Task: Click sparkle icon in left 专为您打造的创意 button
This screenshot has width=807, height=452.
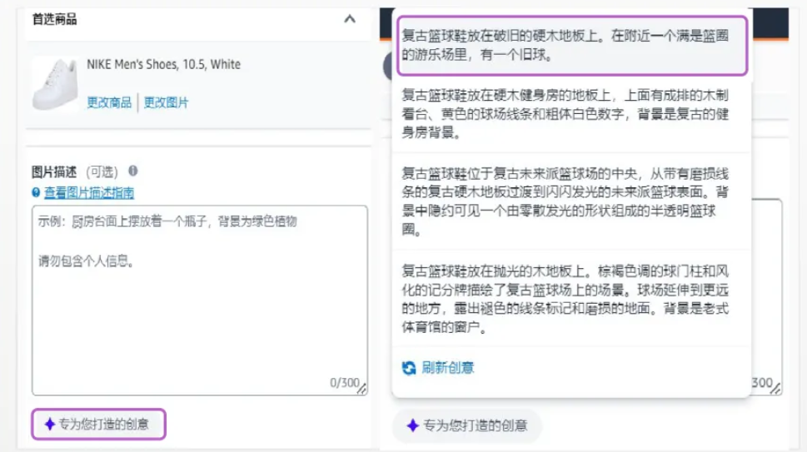Action: (50, 425)
